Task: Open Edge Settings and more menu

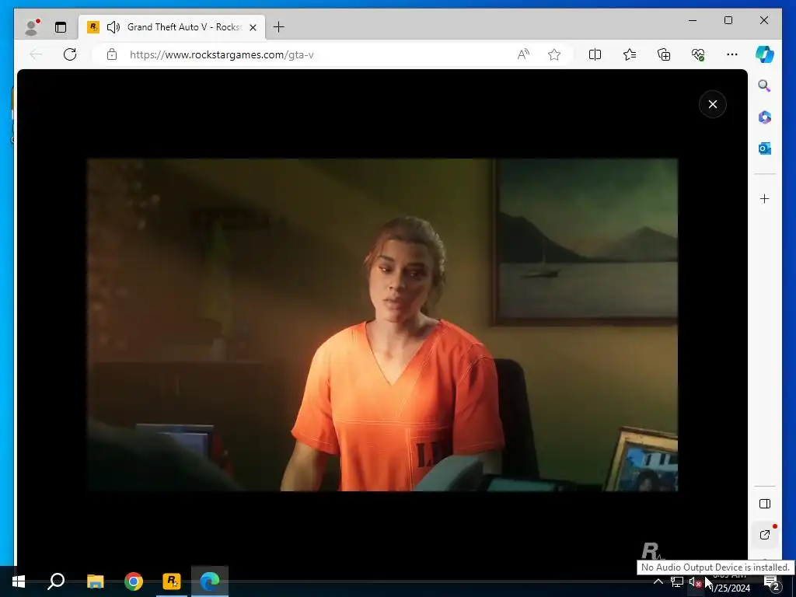Action: [732, 54]
